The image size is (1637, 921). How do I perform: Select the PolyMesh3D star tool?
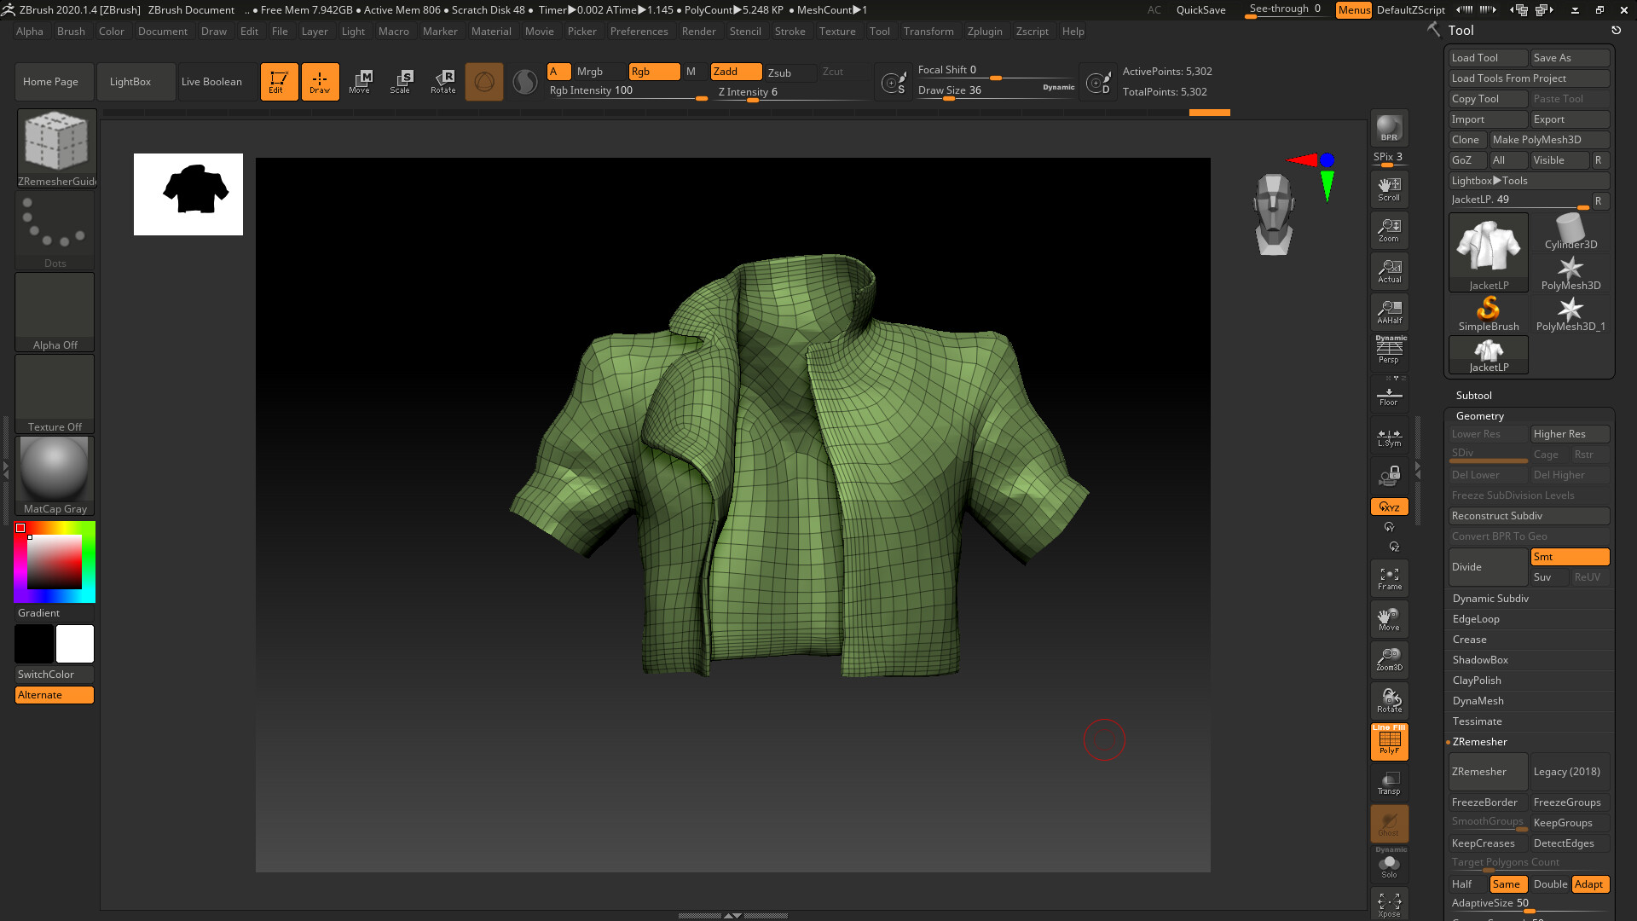[1570, 273]
